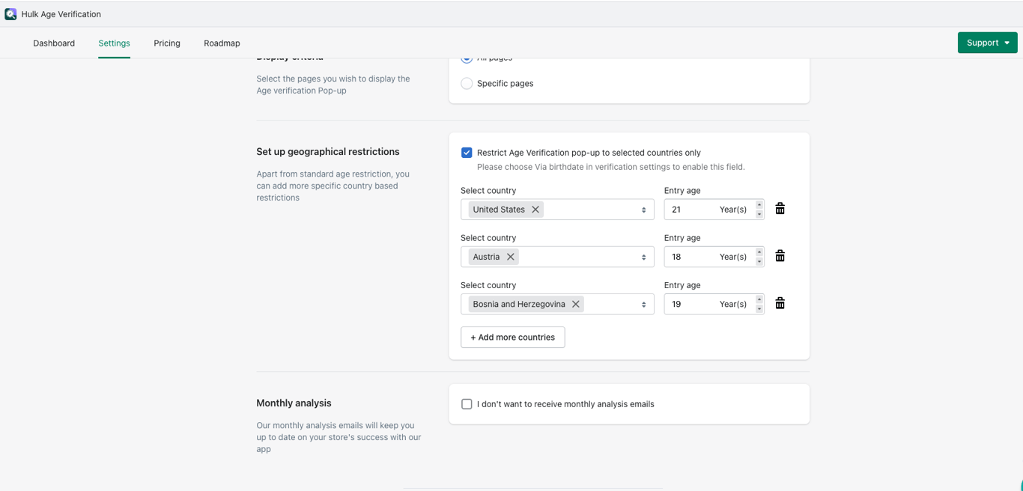The height and width of the screenshot is (491, 1023).
Task: Select the Specific pages radio option
Action: click(x=467, y=84)
